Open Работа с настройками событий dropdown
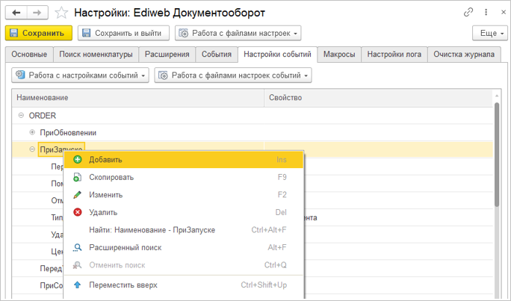 click(81, 75)
